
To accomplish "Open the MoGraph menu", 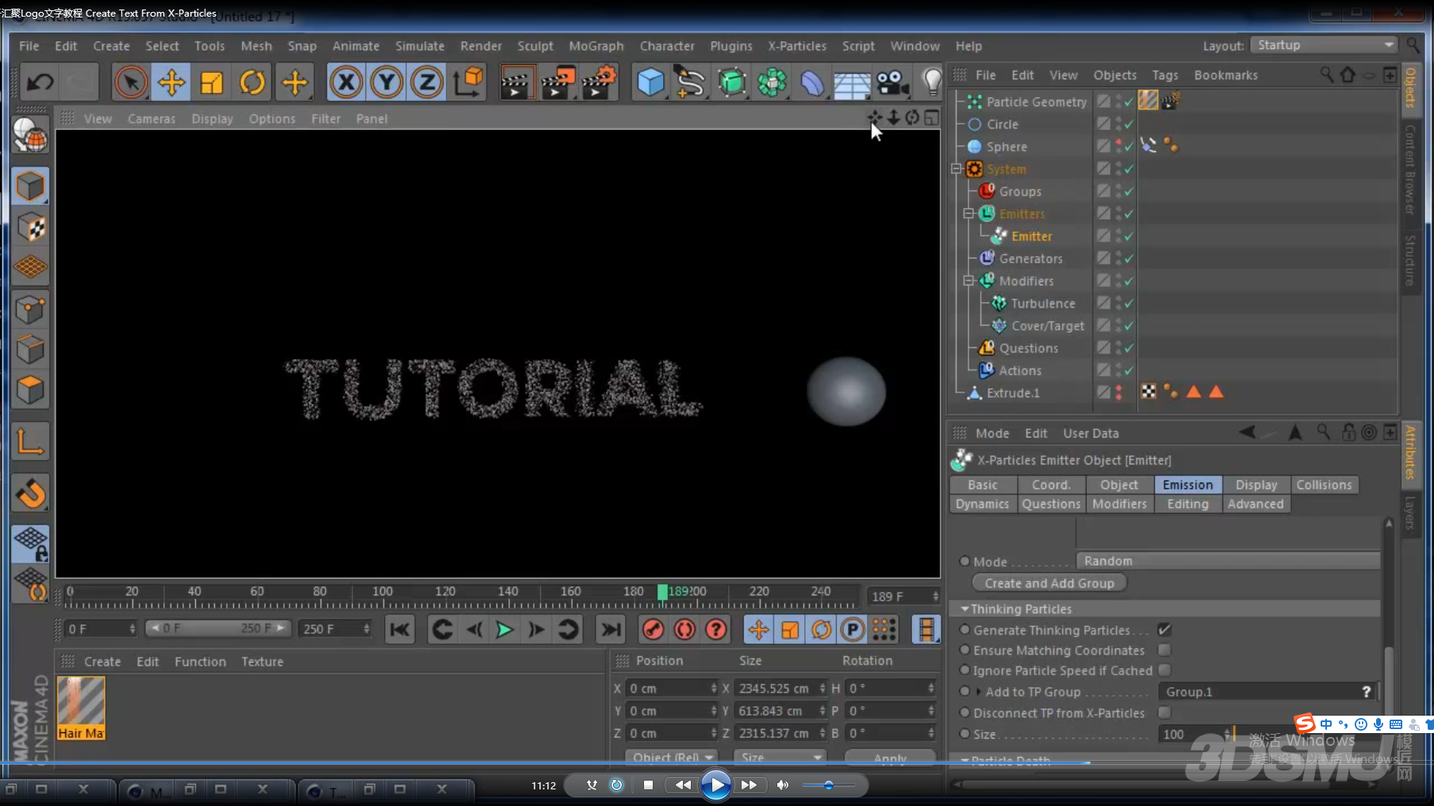I will tap(596, 46).
